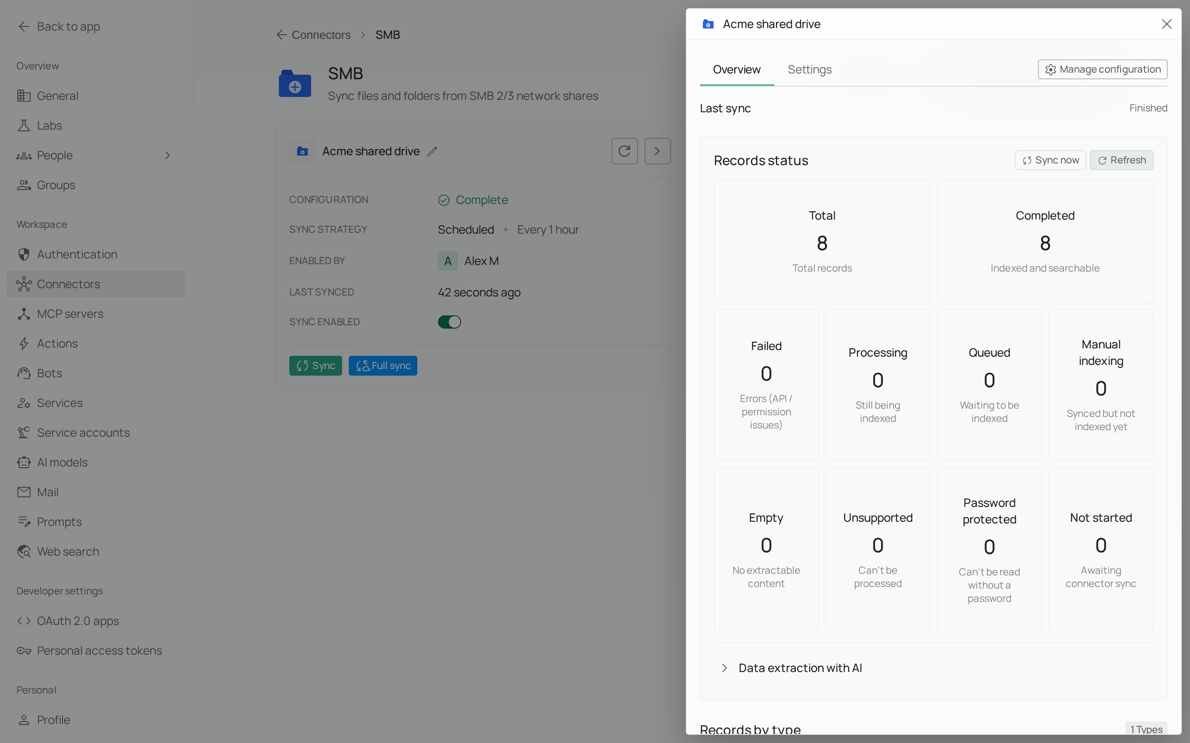
Task: Click the Completed records card
Action: tap(1045, 241)
